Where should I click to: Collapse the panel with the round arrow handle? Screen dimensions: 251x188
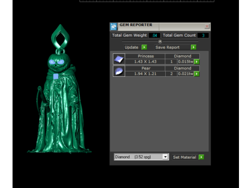click(160, 41)
